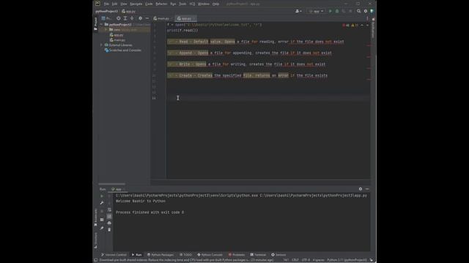
Task: Open the Run menu in the menu bar
Action: (173, 4)
